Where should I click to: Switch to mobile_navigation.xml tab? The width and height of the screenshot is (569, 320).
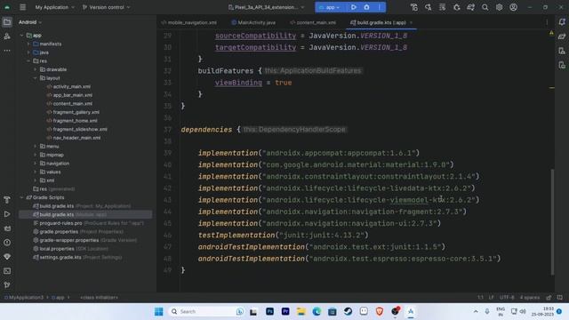pos(189,22)
